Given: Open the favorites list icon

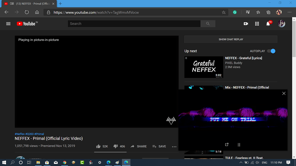Looking at the screenshot, I should point(258,12).
